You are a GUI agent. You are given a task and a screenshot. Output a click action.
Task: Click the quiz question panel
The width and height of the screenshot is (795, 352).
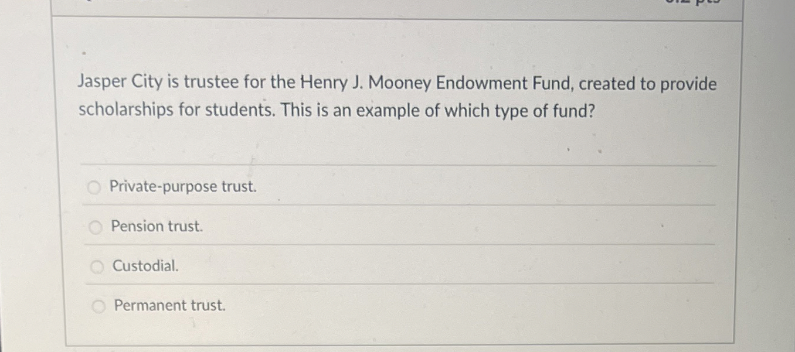tap(397, 176)
